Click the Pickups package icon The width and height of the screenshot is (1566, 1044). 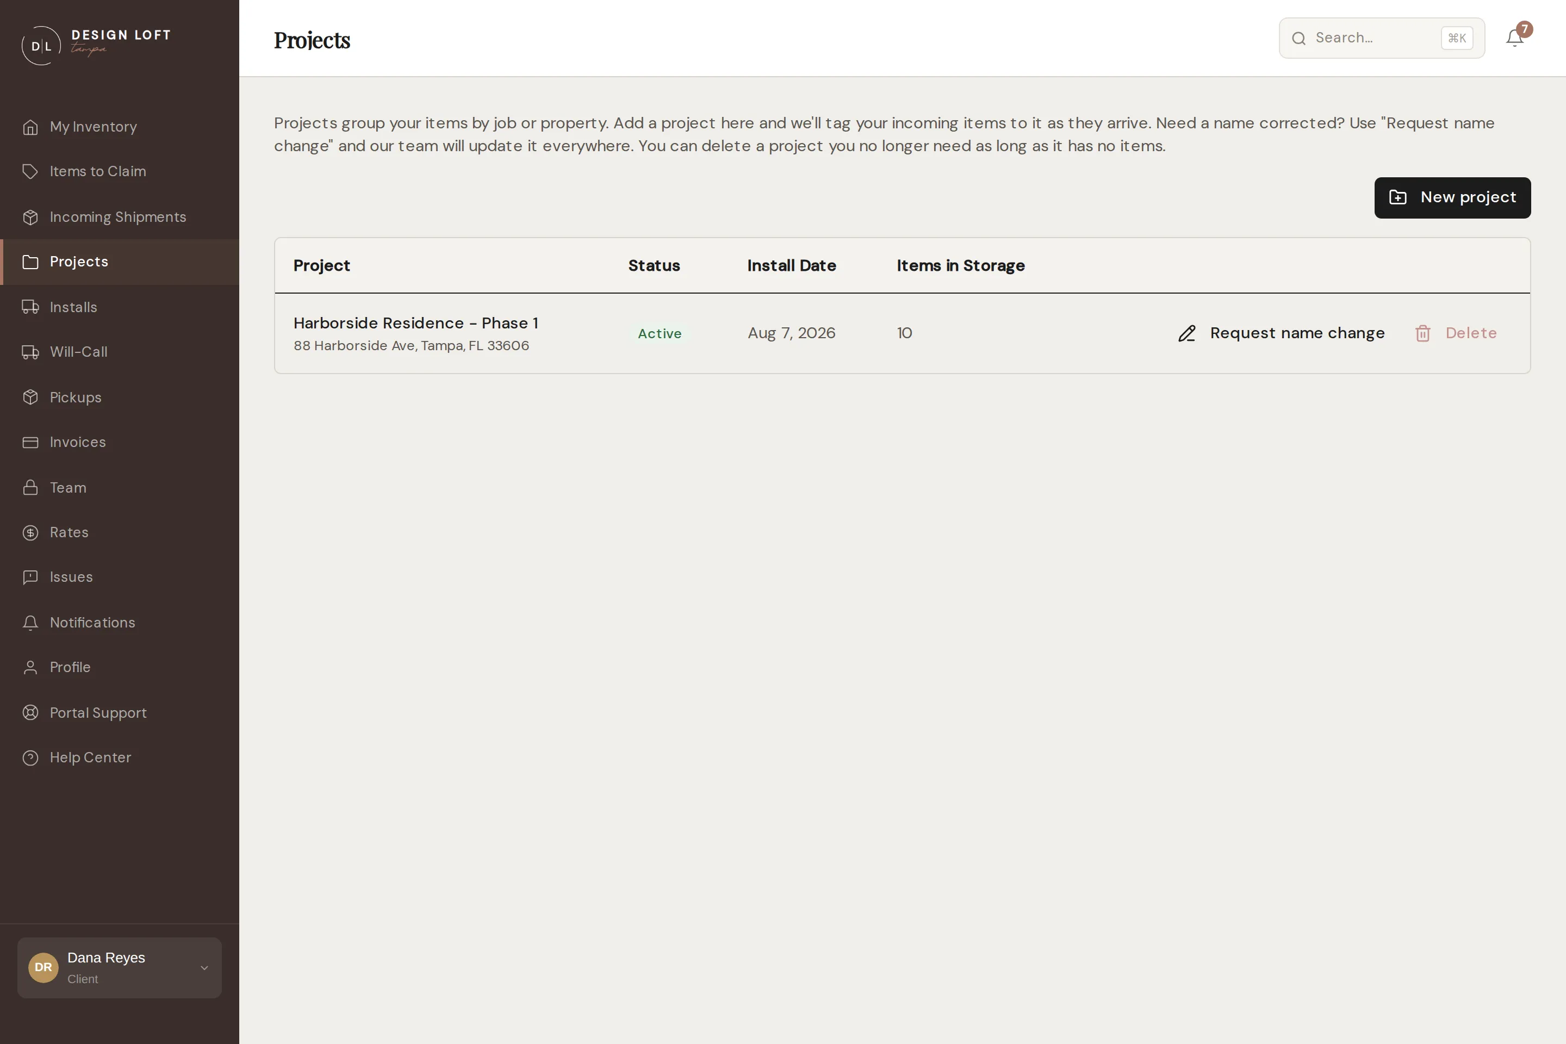coord(30,397)
